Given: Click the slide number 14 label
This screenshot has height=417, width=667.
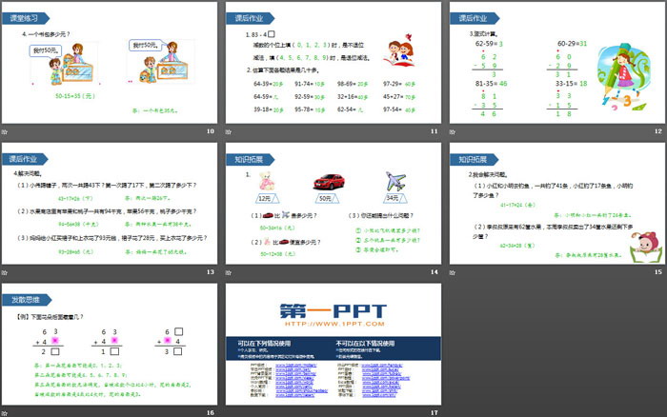Looking at the screenshot, I should coord(435,272).
